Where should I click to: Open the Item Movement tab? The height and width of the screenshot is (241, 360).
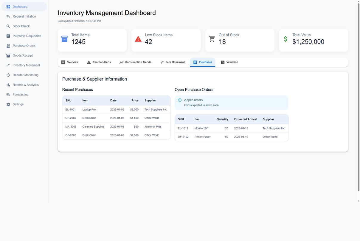[172, 62]
